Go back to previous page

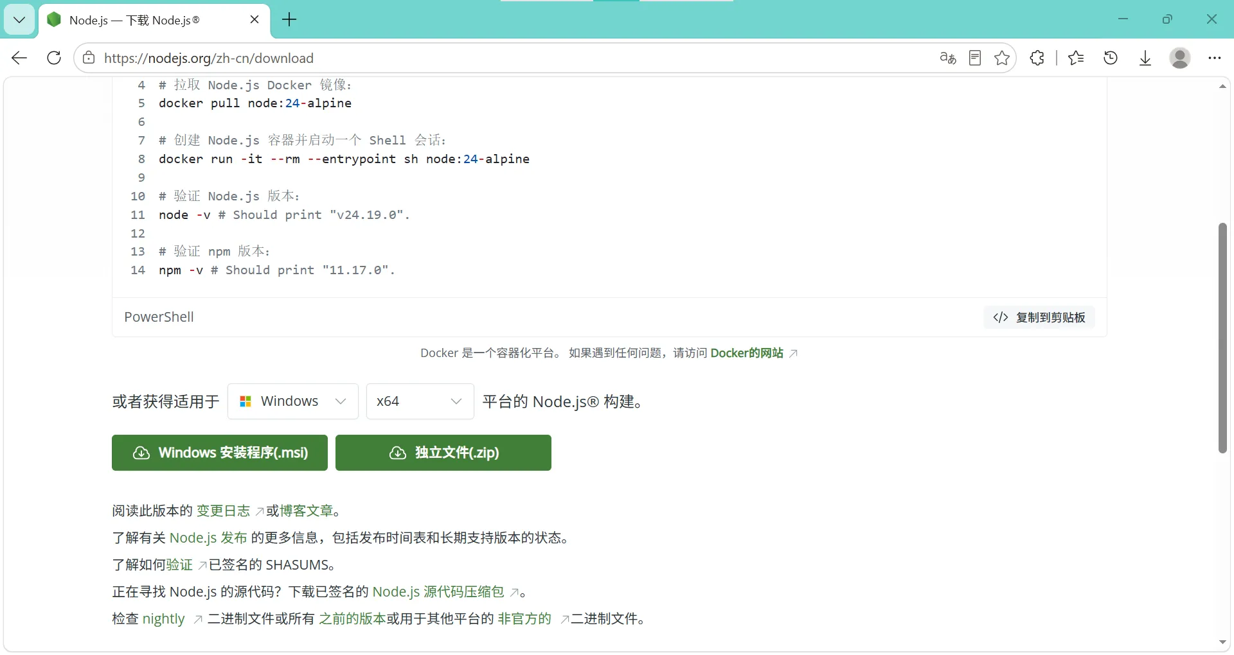19,58
